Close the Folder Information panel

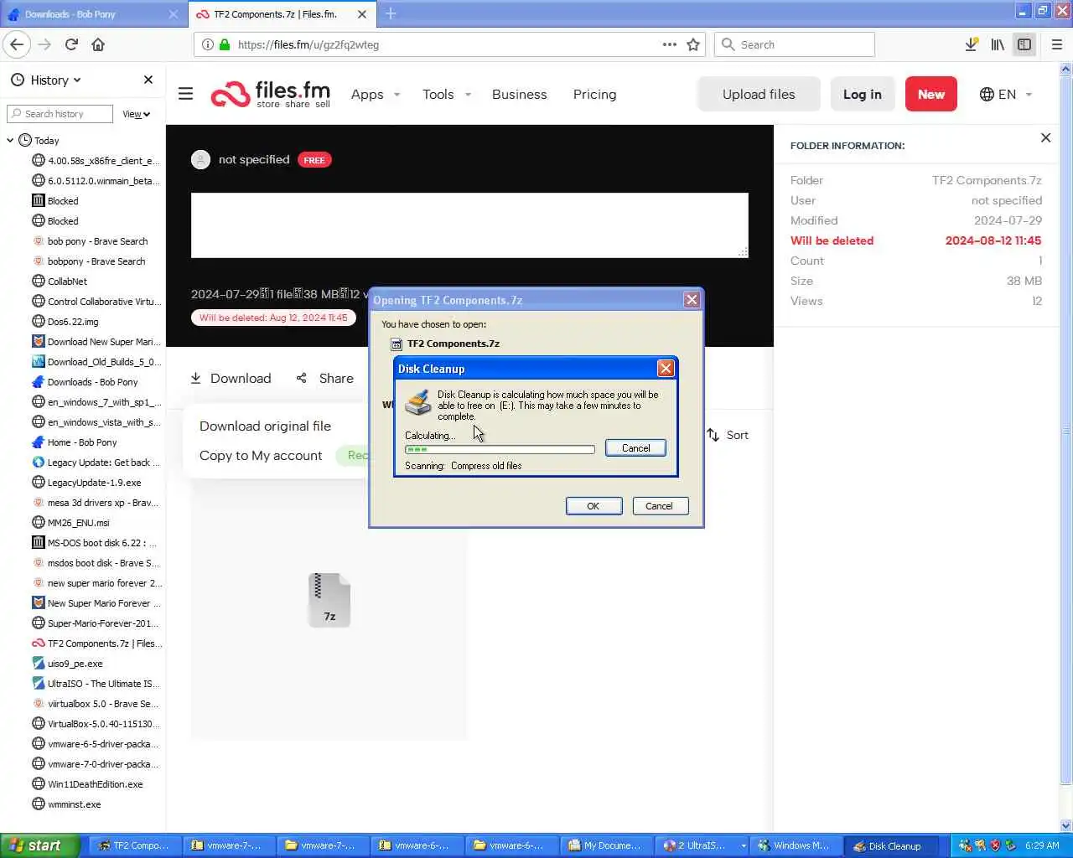pos(1045,137)
